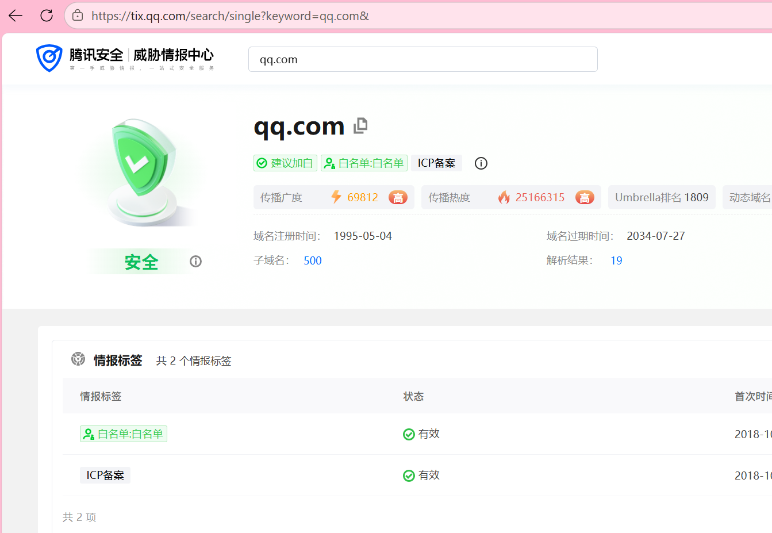Click the 子域名 label
The height and width of the screenshot is (533, 772).
click(272, 260)
